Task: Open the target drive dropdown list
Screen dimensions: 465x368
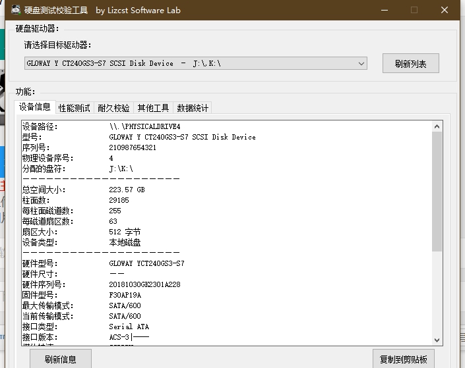Action: click(x=196, y=63)
